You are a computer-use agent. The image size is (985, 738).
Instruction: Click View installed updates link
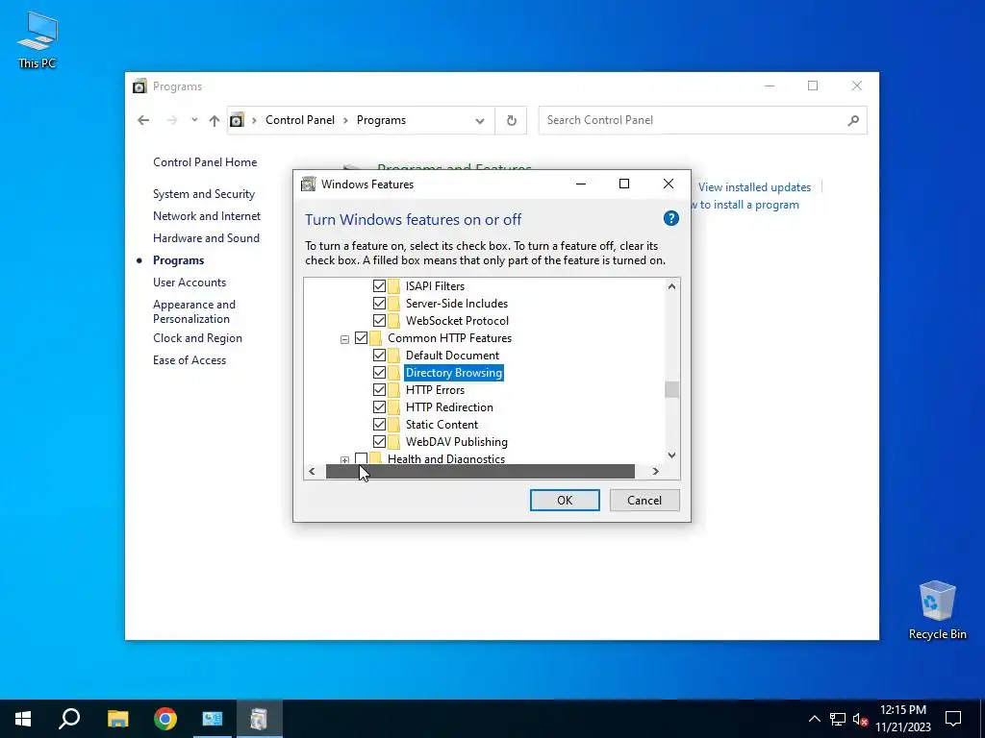pos(754,187)
